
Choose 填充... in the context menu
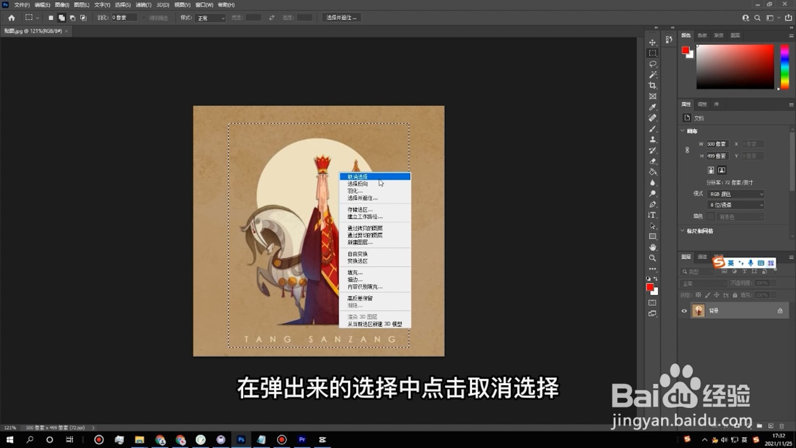(x=375, y=273)
